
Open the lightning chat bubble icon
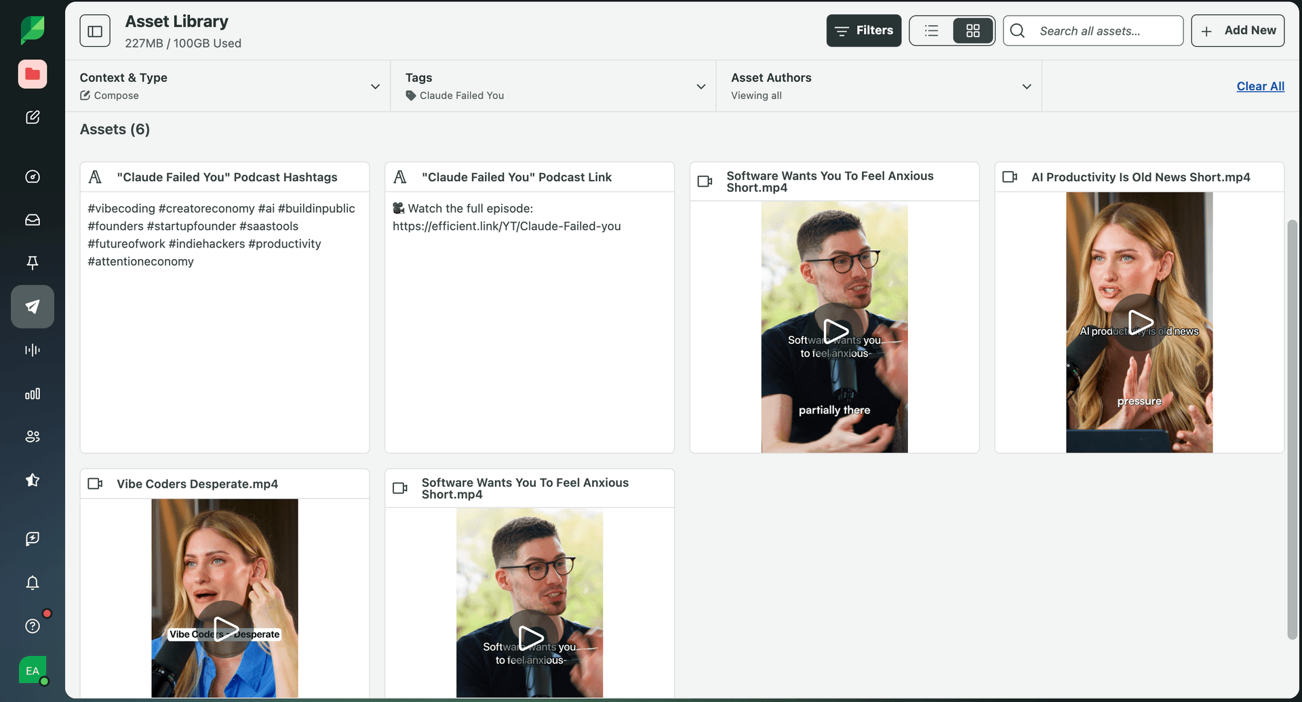click(x=33, y=539)
